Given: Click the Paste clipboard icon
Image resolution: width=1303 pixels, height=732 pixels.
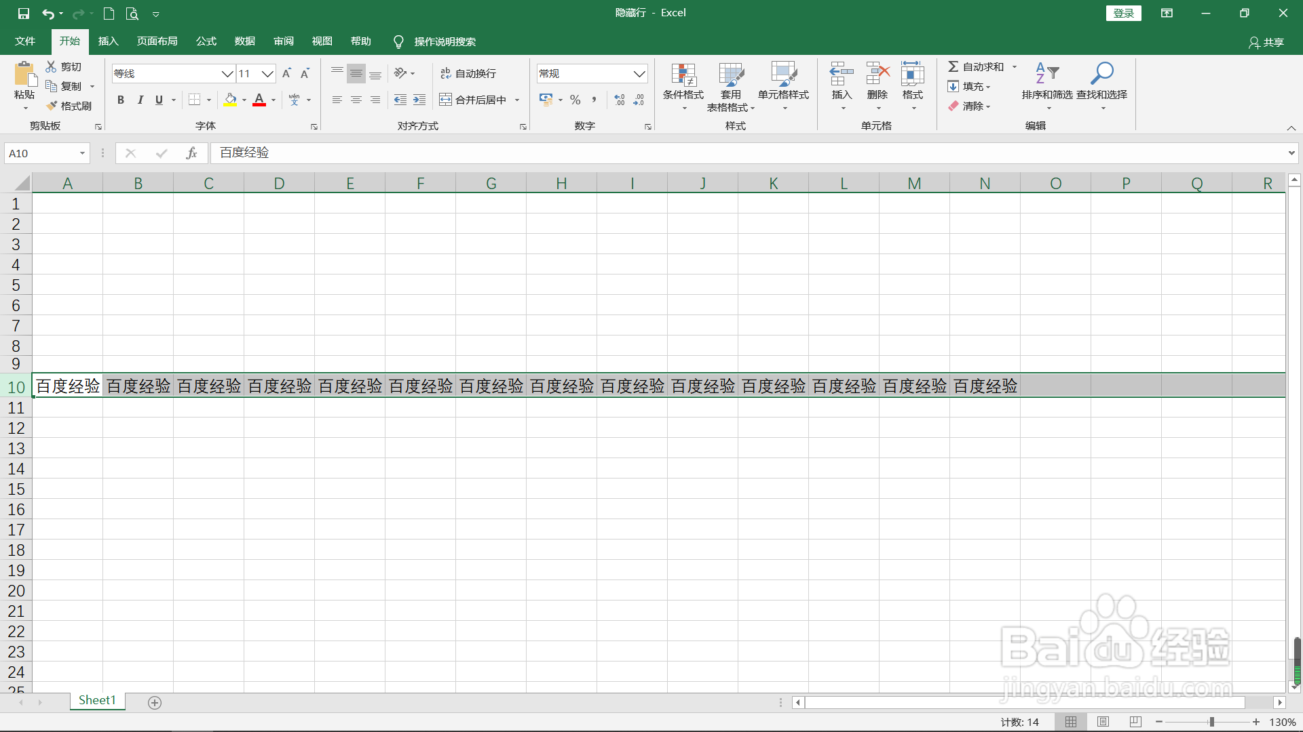Looking at the screenshot, I should pos(24,75).
